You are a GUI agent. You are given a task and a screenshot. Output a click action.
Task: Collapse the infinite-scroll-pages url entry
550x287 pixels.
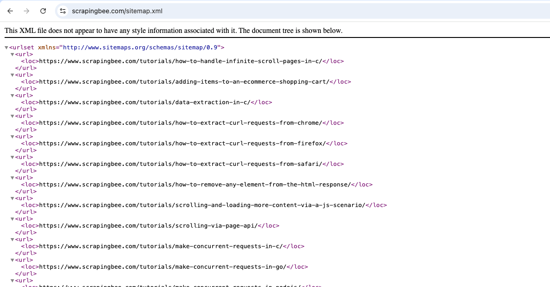pyautogui.click(x=12, y=54)
